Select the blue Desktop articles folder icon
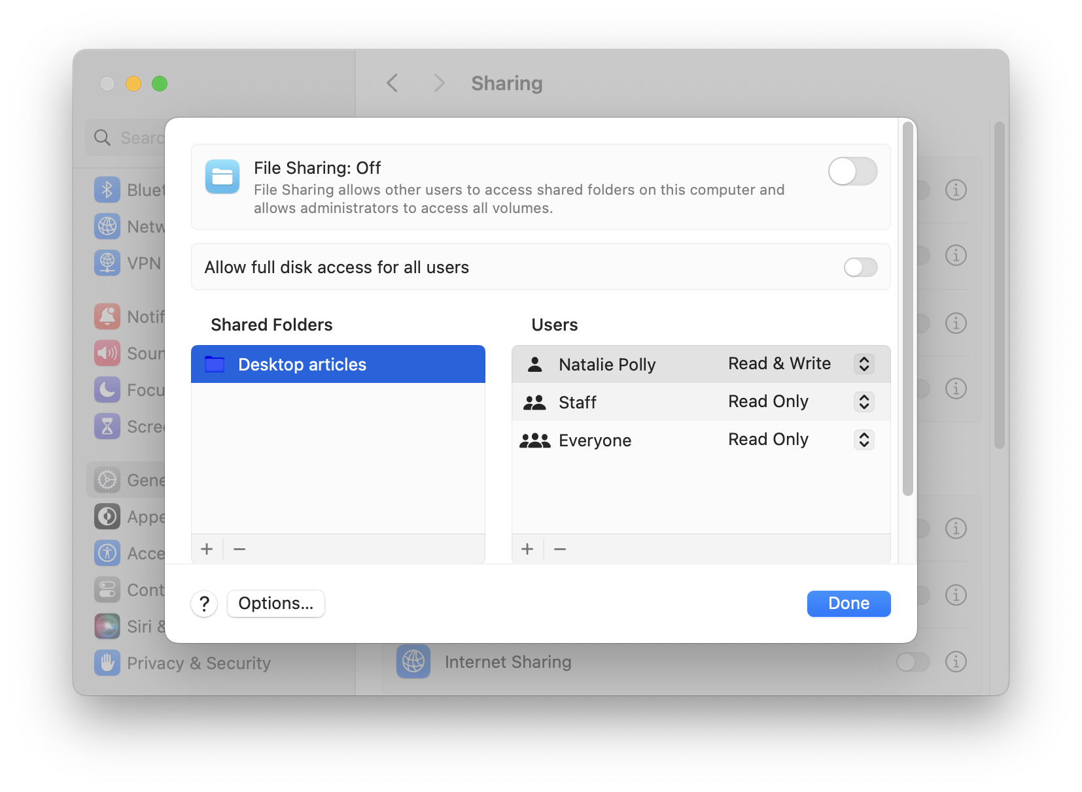The width and height of the screenshot is (1082, 792). 216,364
